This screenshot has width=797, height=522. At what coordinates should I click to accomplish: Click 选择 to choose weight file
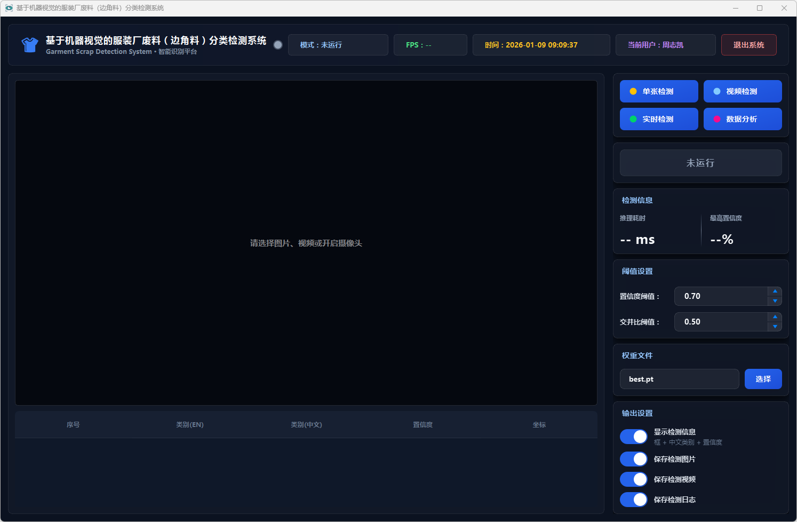pyautogui.click(x=763, y=379)
